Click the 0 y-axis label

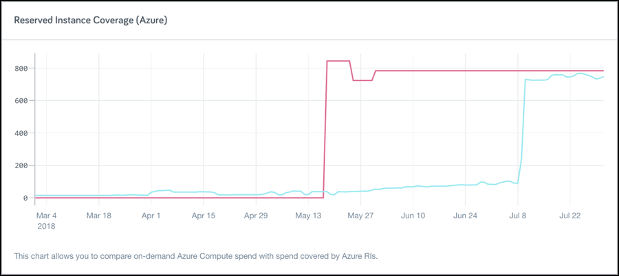tap(25, 198)
